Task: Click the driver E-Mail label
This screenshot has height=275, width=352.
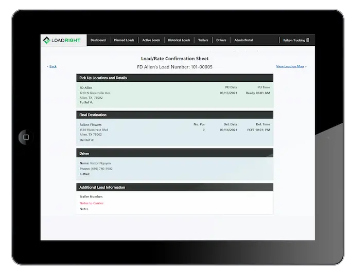Action: (x=84, y=174)
